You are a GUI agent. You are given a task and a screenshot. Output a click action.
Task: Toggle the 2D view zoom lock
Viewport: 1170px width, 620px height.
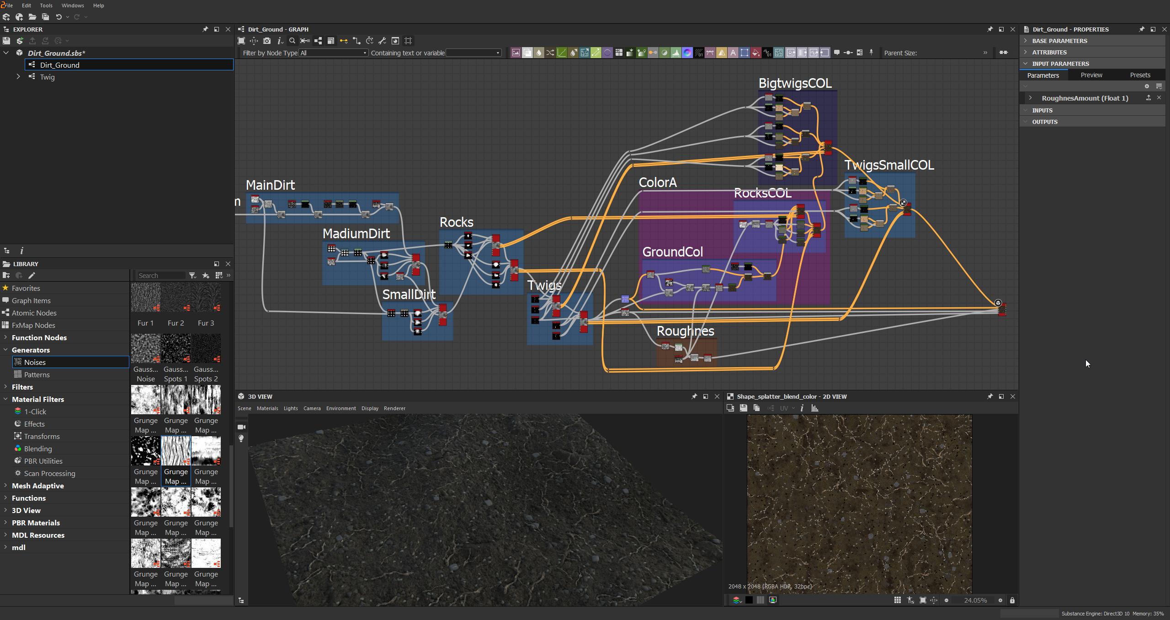[1012, 600]
